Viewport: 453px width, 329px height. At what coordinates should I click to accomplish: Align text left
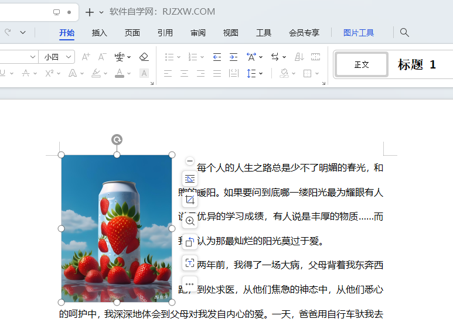click(x=168, y=73)
